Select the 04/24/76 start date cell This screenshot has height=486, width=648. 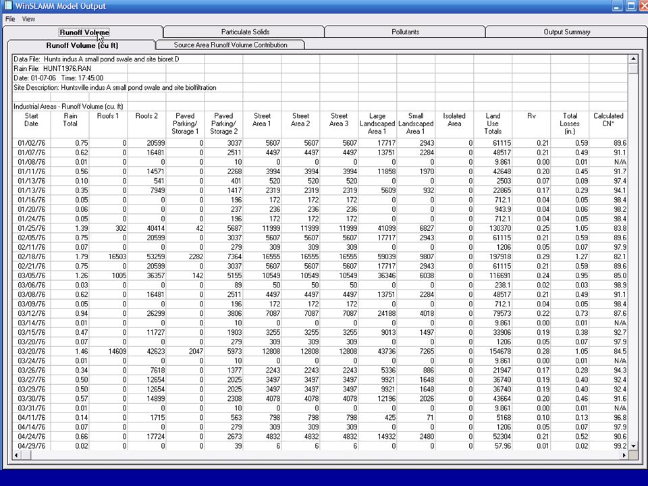[32, 437]
